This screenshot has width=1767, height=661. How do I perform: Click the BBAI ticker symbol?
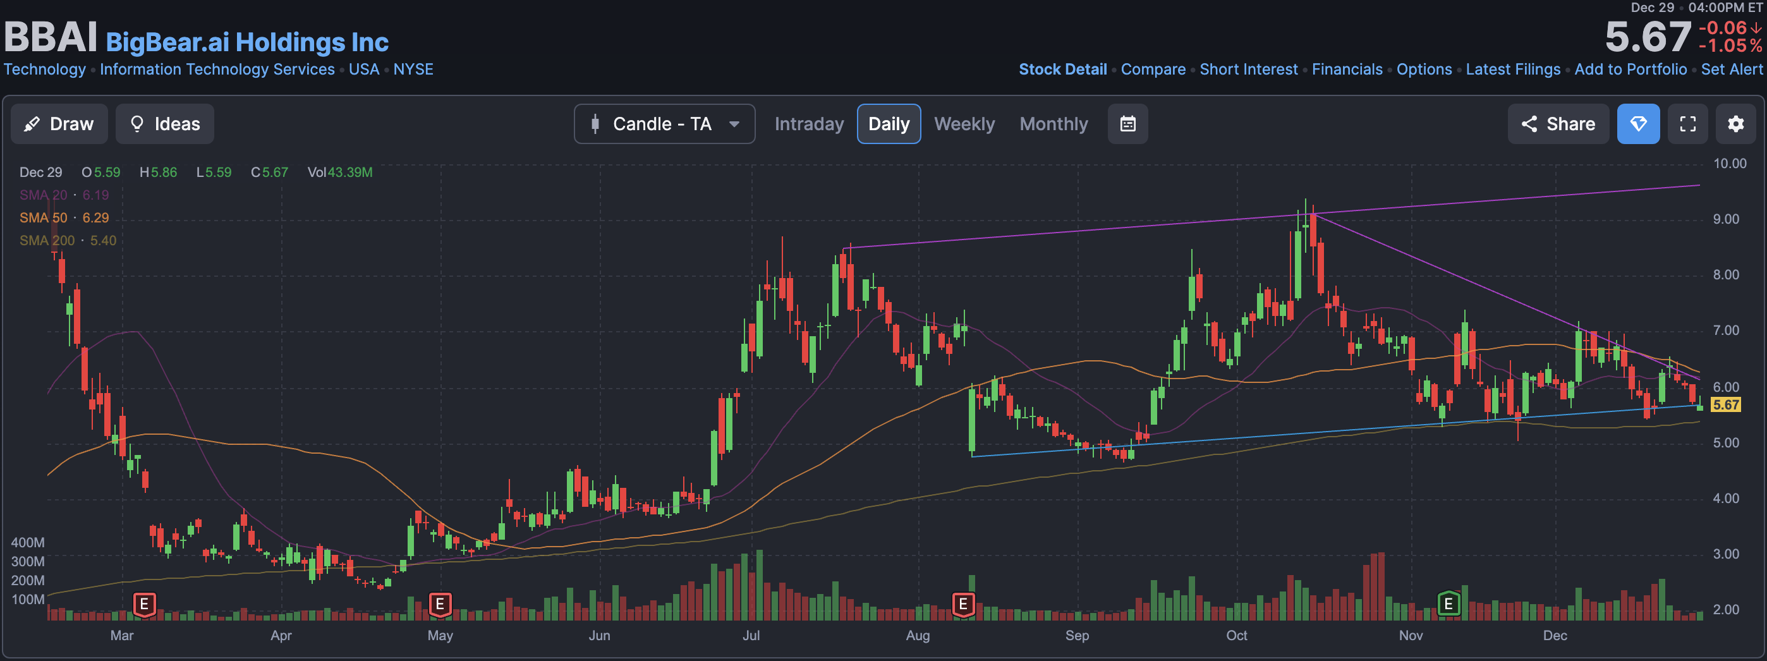tap(51, 37)
